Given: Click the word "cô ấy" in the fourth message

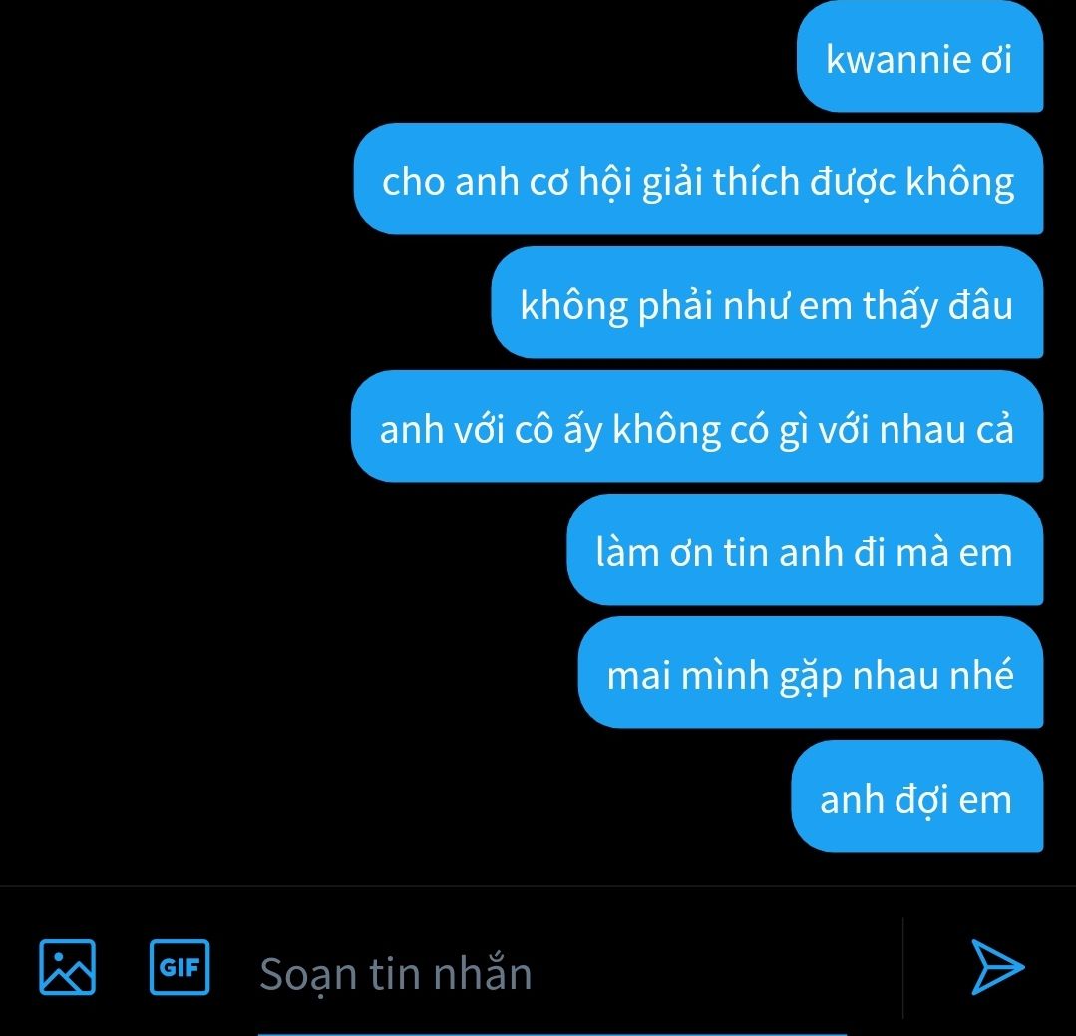Looking at the screenshot, I should (x=557, y=431).
